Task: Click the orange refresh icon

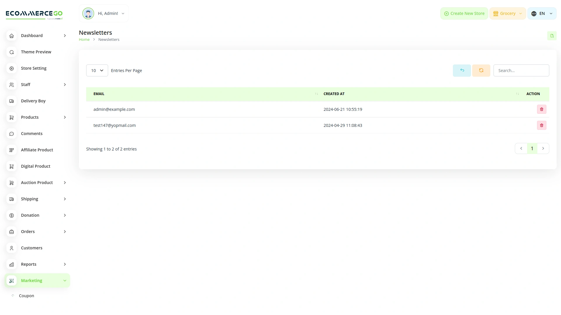Action: 481,70
